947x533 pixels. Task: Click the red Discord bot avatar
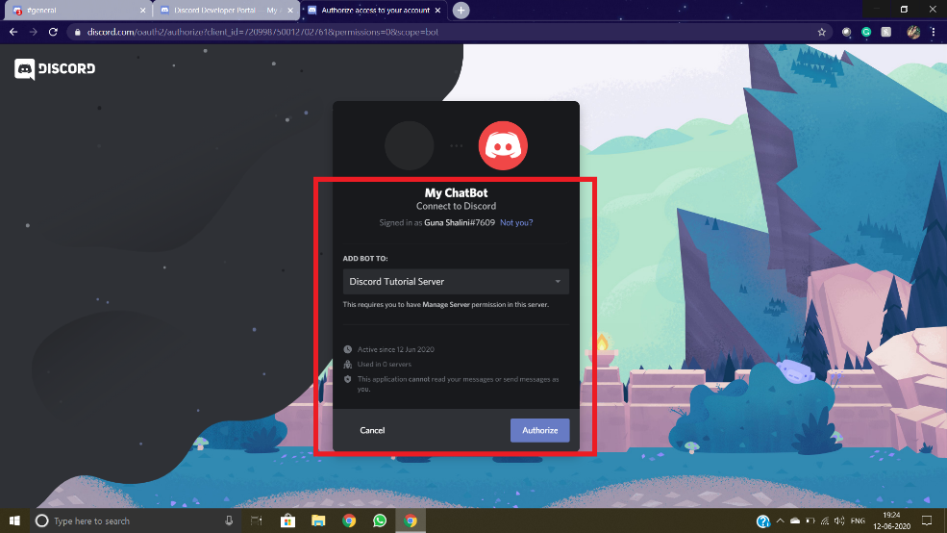point(503,145)
